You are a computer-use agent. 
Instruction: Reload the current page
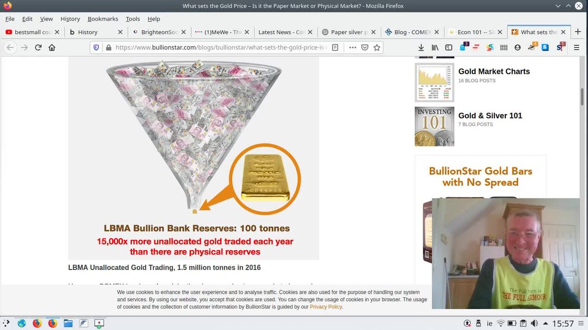click(x=38, y=48)
